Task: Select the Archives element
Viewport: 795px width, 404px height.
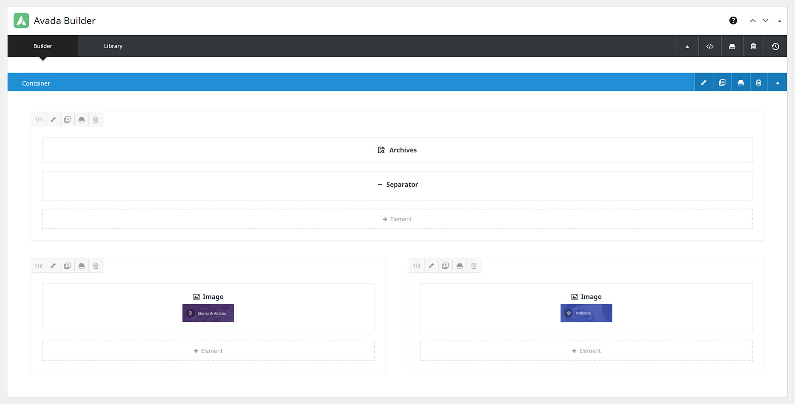Action: pyautogui.click(x=397, y=150)
